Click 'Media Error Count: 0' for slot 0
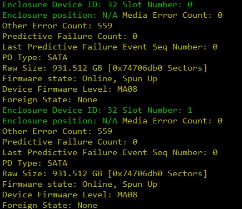 coord(172,15)
